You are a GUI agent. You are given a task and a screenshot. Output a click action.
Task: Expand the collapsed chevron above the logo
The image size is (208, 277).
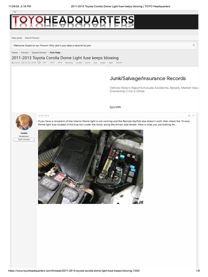(x=15, y=12)
